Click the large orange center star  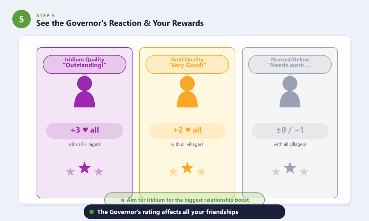[187, 168]
